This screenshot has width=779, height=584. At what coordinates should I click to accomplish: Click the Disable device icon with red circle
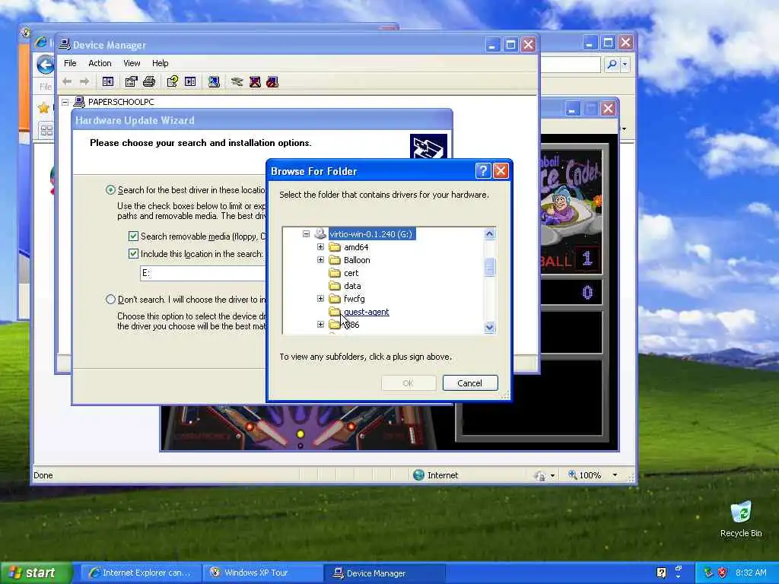point(272,81)
